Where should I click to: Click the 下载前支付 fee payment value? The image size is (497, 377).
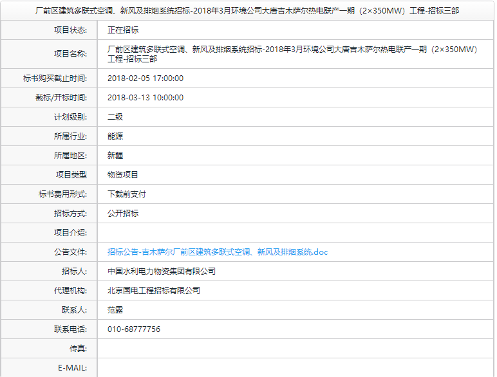coord(127,194)
